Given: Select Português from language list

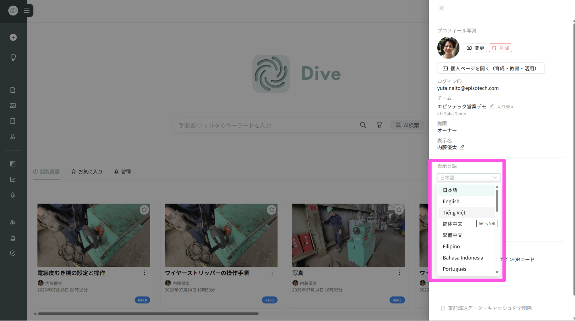Looking at the screenshot, I should coord(467,269).
